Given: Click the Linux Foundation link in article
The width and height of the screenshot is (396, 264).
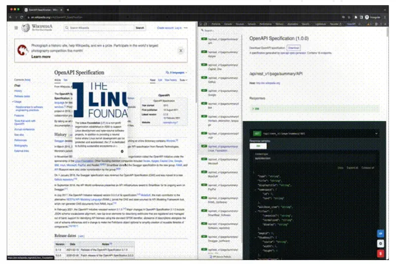Looking at the screenshot, I should tap(84, 161).
